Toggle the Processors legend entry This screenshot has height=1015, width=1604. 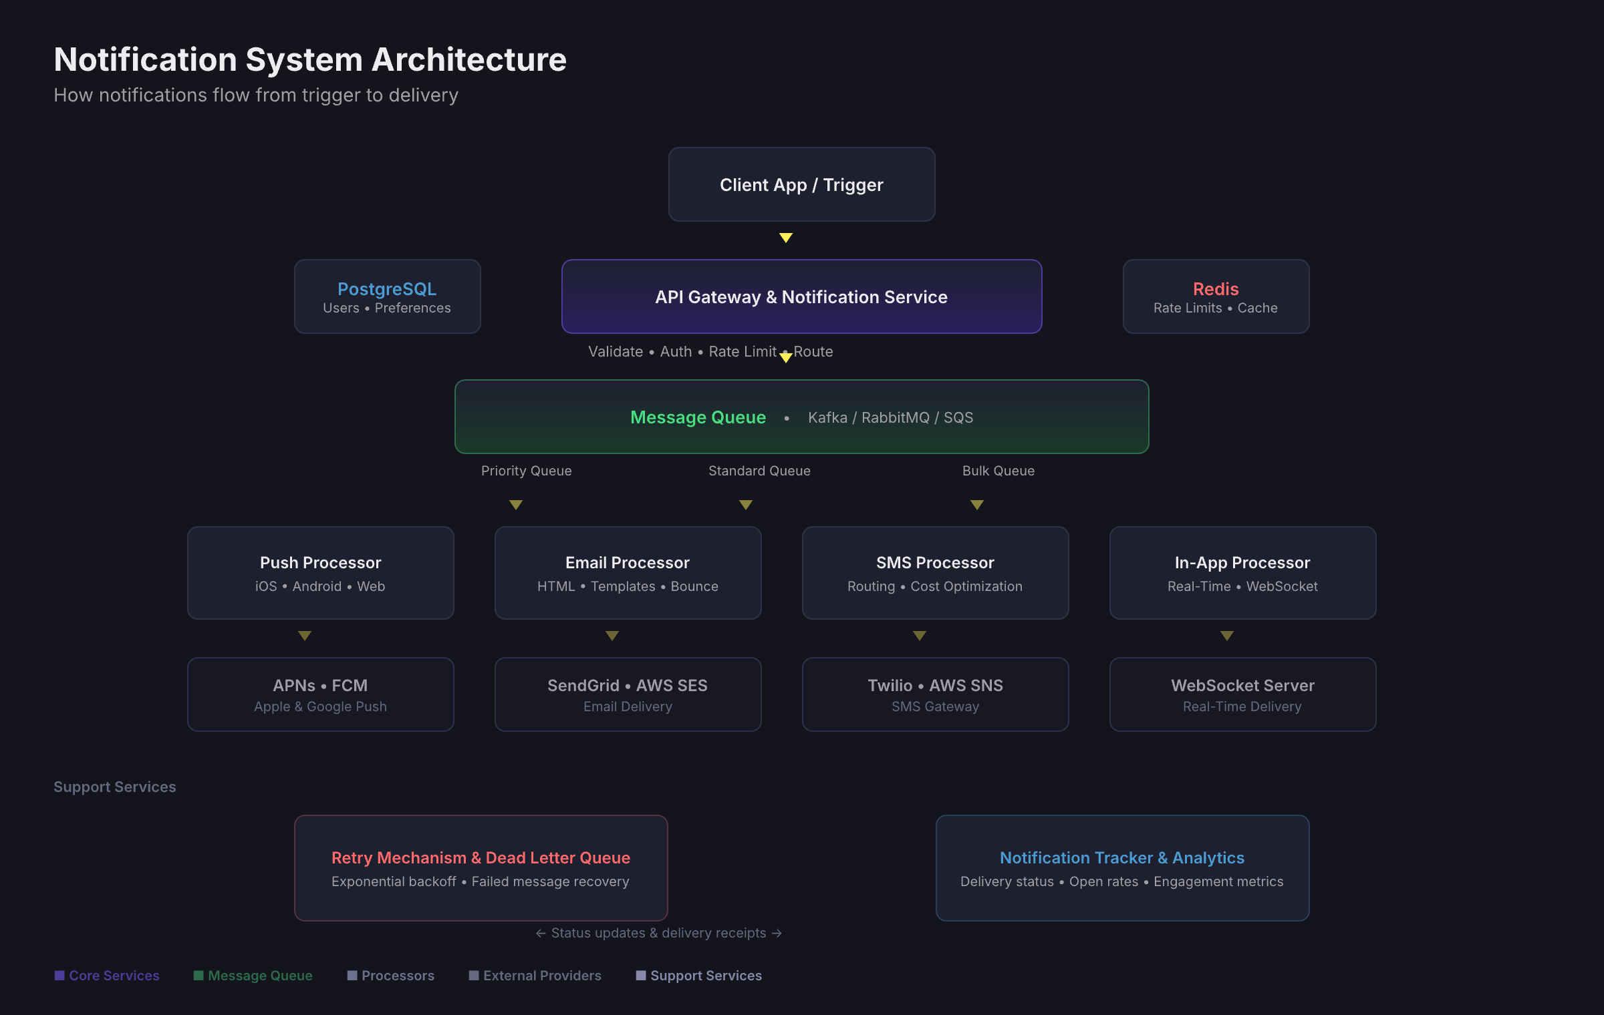[398, 976]
